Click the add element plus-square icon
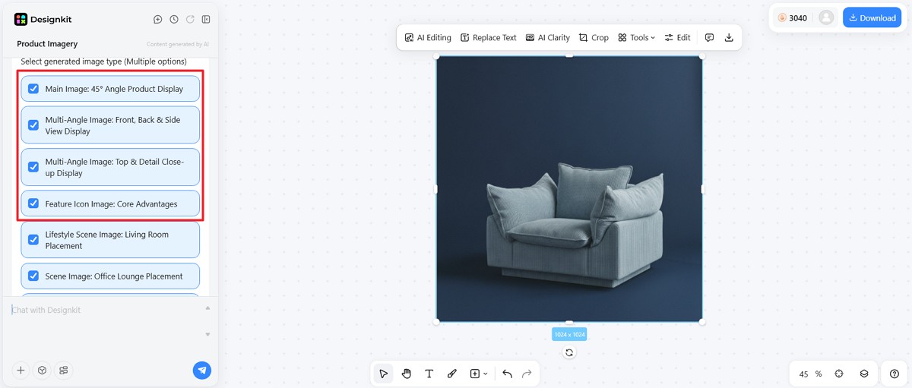Viewport: 912px width, 388px height. 475,374
